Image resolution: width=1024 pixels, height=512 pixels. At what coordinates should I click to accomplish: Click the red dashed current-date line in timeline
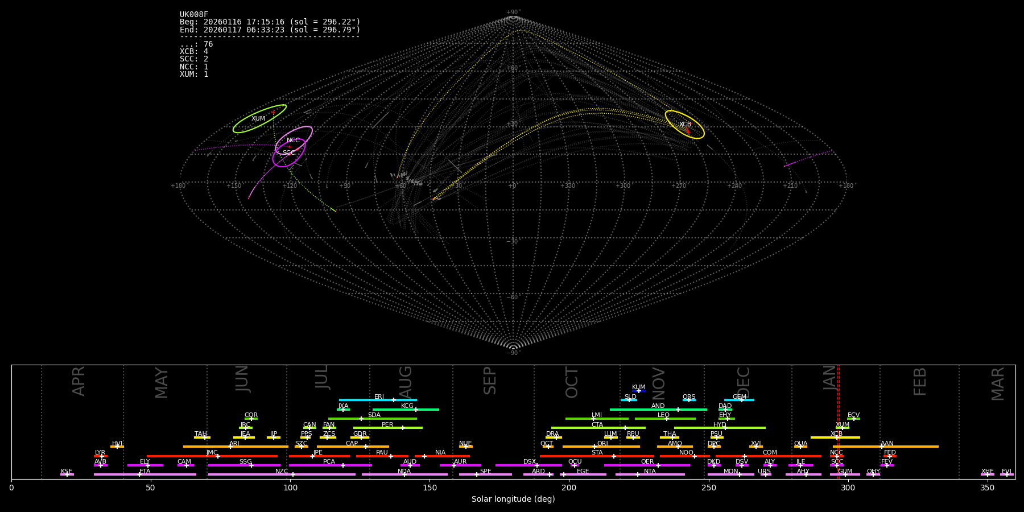tap(838, 422)
